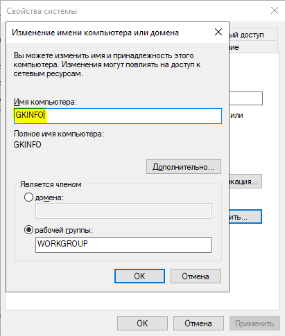285x336 pixels.
Task: Select the partly hidden tab ending in 'ие'
Action: pos(253,47)
